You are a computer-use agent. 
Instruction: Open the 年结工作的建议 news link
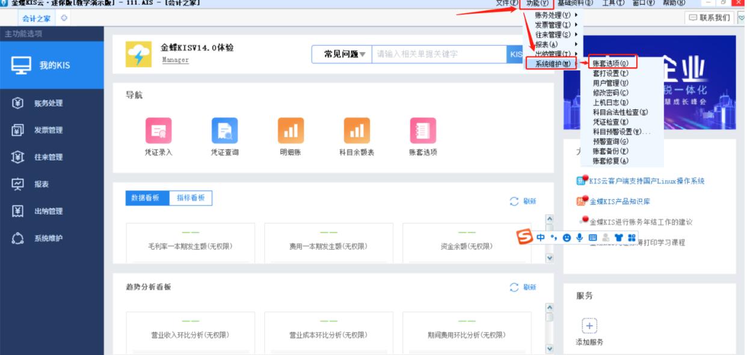tap(641, 222)
